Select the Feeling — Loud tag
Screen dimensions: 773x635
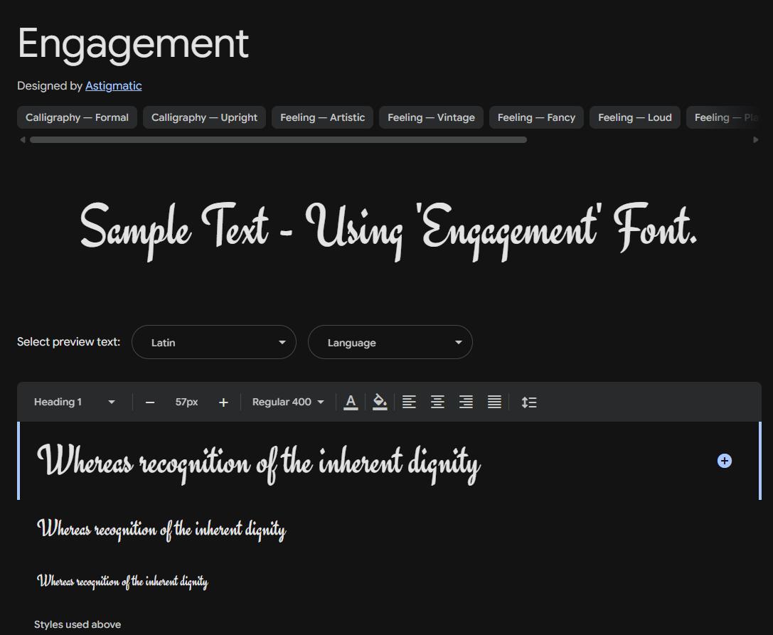635,117
